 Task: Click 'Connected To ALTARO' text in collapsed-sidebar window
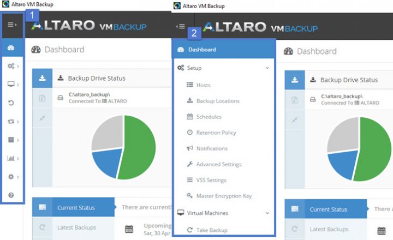point(98,101)
